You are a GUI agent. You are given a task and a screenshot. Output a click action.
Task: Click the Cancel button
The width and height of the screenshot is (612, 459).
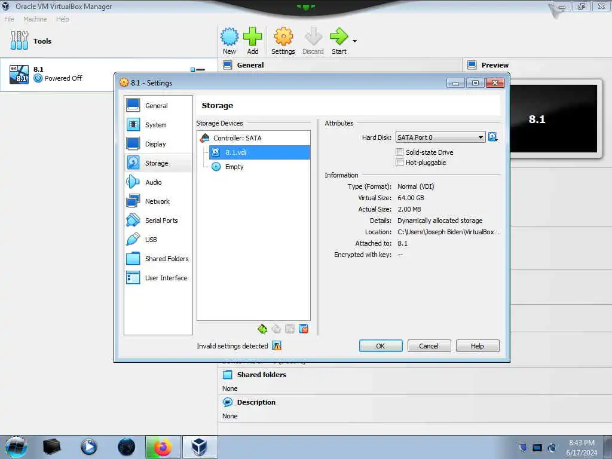(x=429, y=346)
